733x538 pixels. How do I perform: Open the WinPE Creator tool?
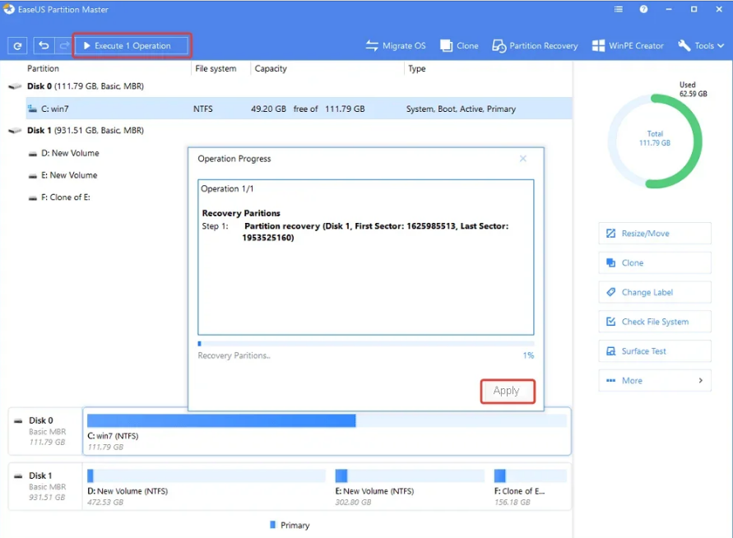click(629, 46)
